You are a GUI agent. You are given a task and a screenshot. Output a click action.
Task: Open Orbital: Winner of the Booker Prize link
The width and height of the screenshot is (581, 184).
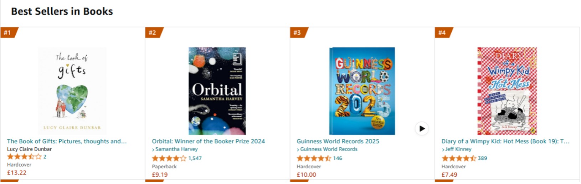[208, 141]
